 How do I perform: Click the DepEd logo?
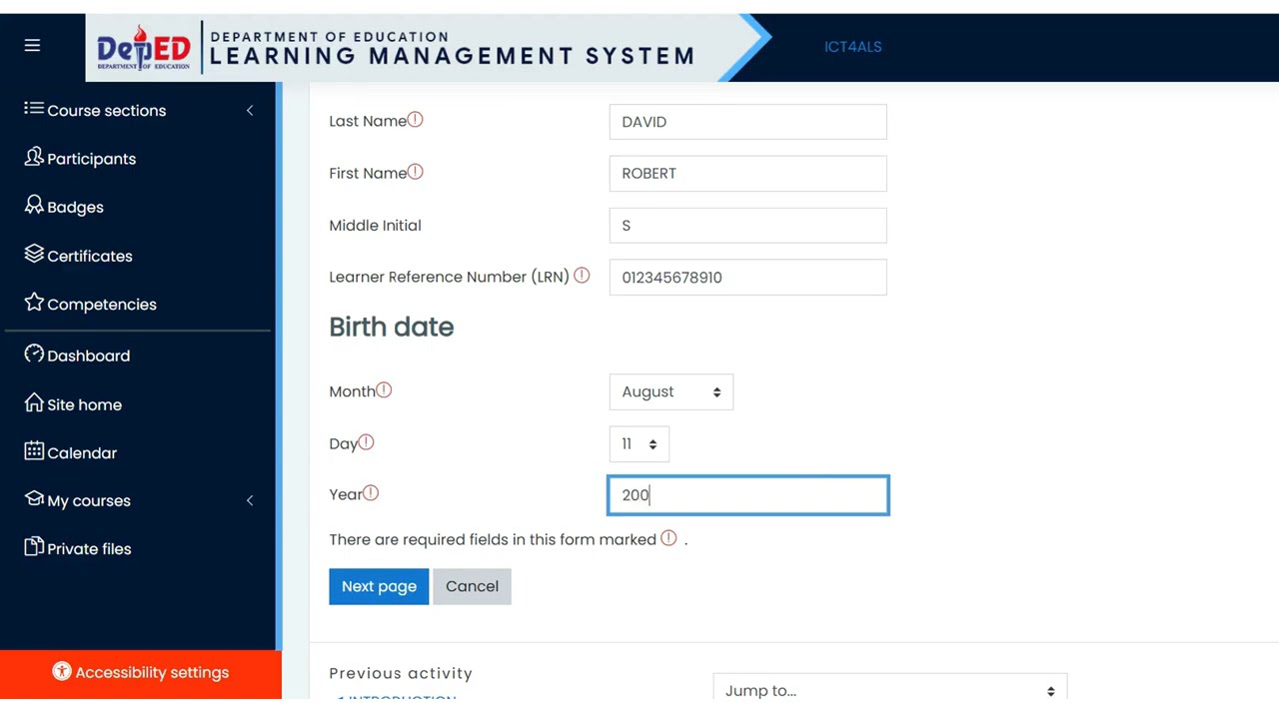pos(143,47)
